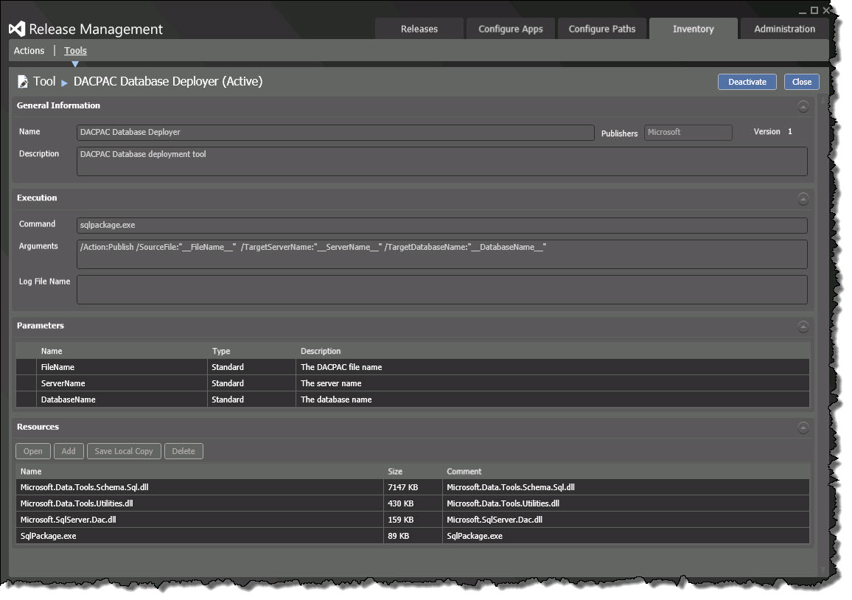Click the Tool document icon beside the title
Image resolution: width=852 pixels, height=600 pixels.
pos(23,82)
